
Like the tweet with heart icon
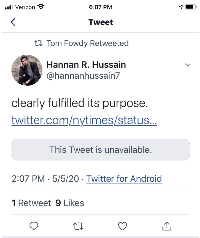coord(122,226)
